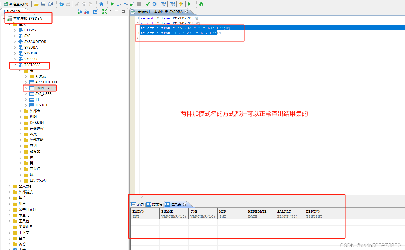Click the grayed Redo arrow icon

[x=68, y=4]
